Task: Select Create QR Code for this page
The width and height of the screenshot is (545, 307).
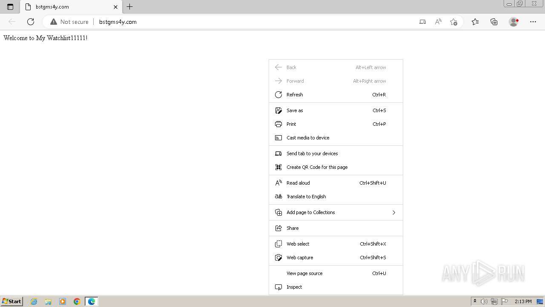Action: [x=336, y=167]
